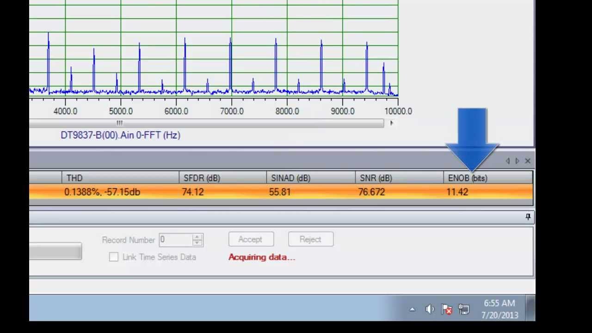Image resolution: width=592 pixels, height=333 pixels.
Task: Open the clock showing 6:55 AM
Action: point(499,309)
